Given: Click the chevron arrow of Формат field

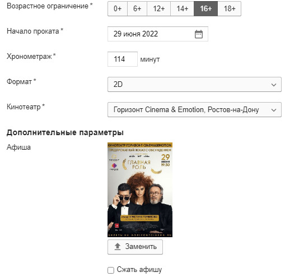Looking at the screenshot, I should [274, 85].
